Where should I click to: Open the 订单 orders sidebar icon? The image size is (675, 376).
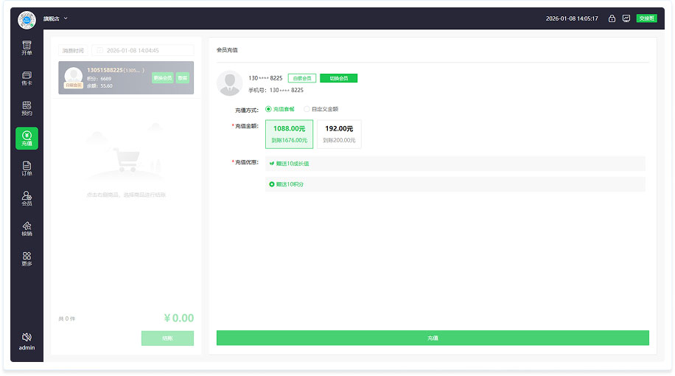27,169
